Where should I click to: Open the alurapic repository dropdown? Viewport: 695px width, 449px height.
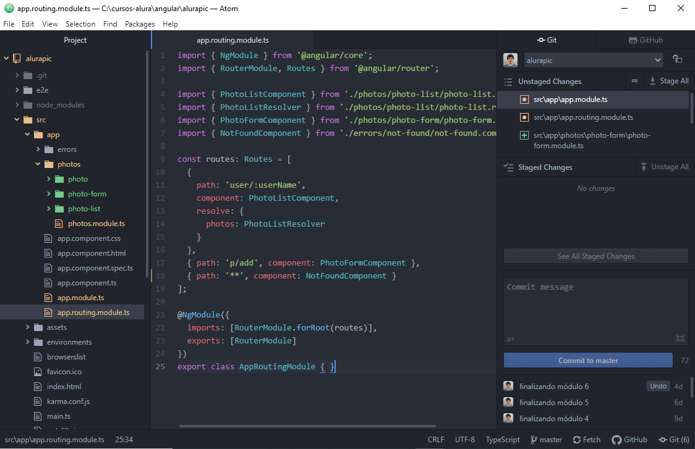tap(594, 61)
